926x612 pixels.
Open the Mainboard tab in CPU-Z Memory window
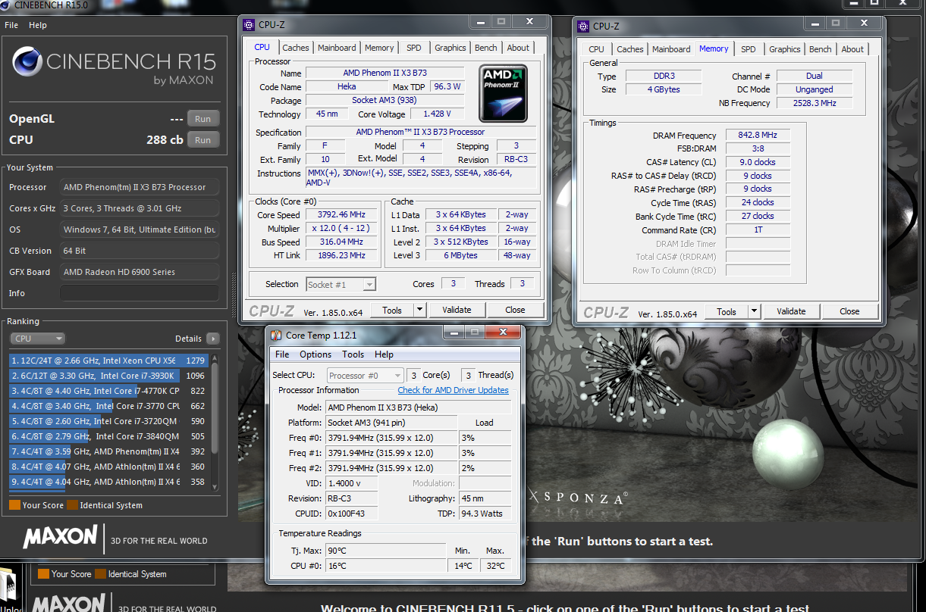(x=671, y=49)
